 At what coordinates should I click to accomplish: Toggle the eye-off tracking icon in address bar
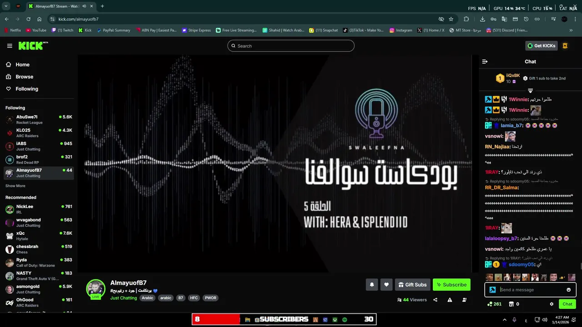[441, 19]
